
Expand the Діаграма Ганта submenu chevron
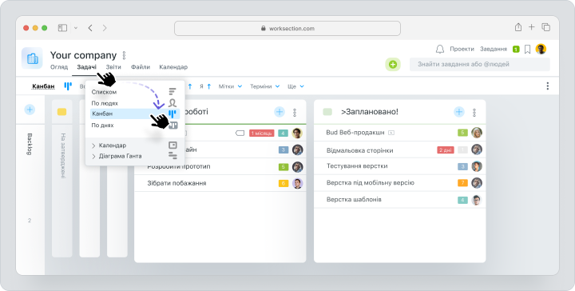(x=93, y=157)
